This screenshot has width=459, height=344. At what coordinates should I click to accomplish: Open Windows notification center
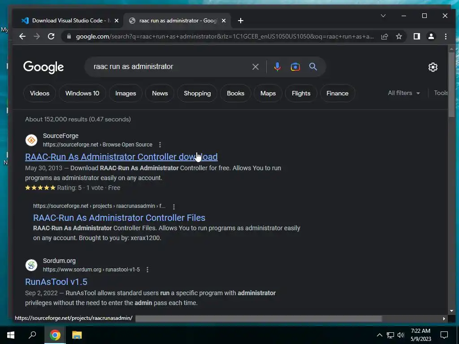(x=444, y=335)
